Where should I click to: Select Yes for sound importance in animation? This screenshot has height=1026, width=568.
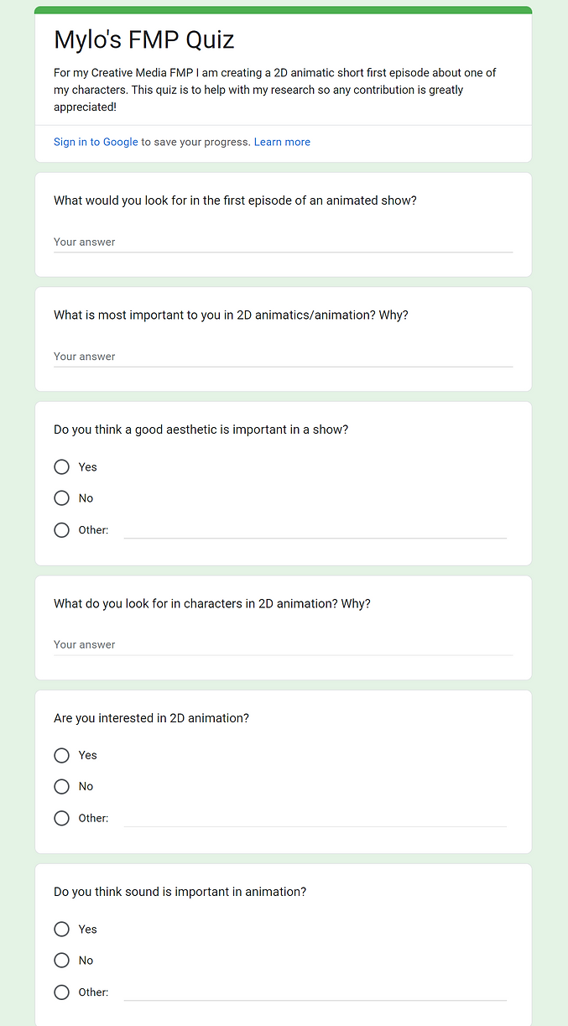click(61, 929)
